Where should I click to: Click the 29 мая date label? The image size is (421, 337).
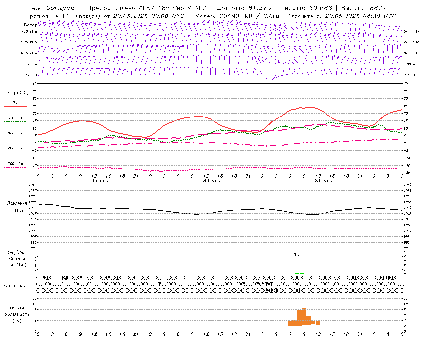[x=100, y=181]
